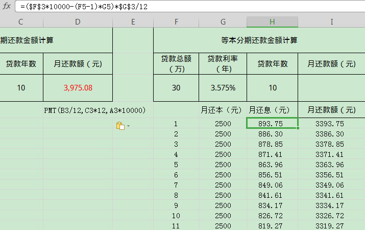Select column F header

176,22
